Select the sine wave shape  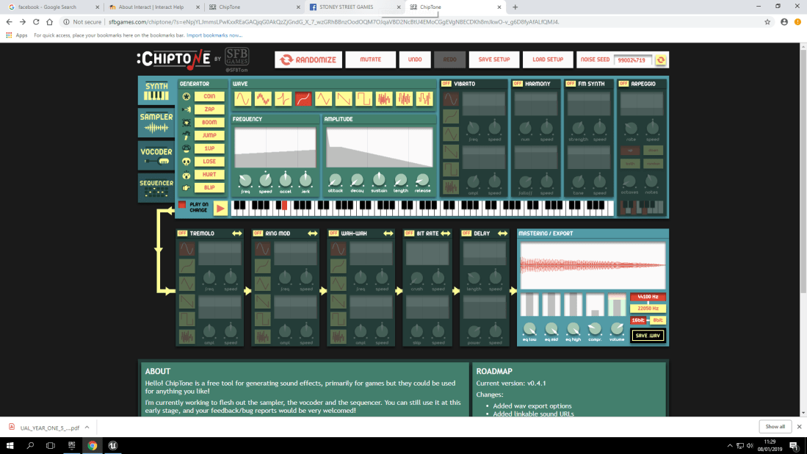(x=242, y=98)
